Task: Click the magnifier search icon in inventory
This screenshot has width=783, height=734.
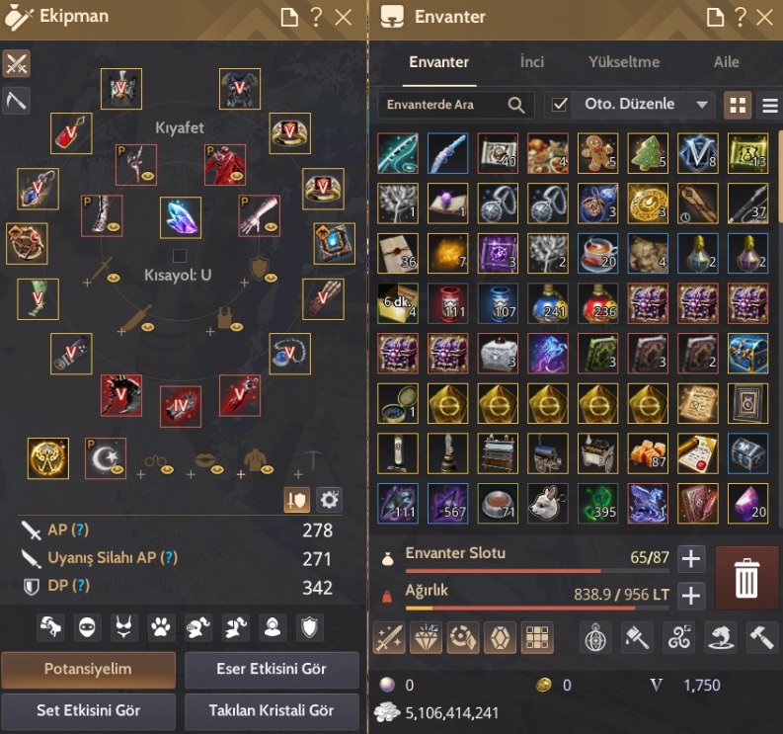Action: click(x=515, y=105)
